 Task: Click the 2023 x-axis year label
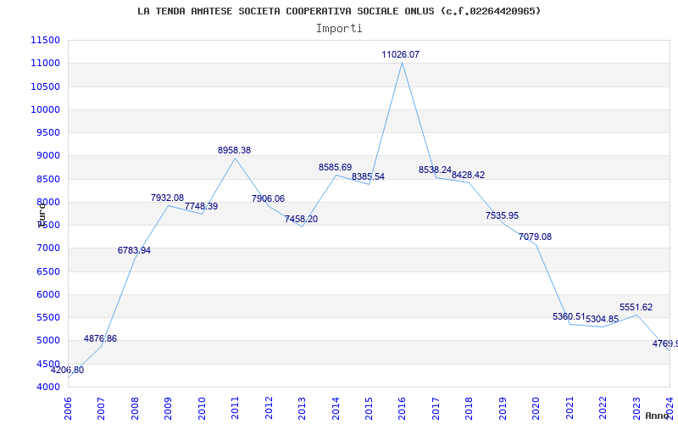636,409
